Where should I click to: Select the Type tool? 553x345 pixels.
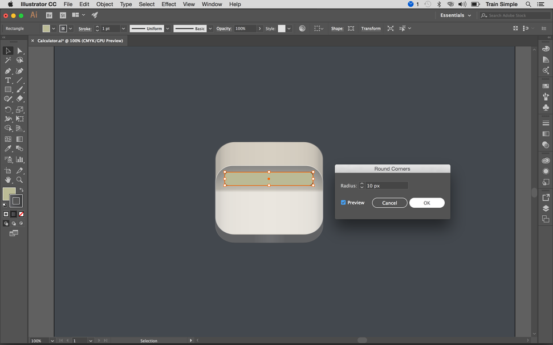[x=8, y=80]
